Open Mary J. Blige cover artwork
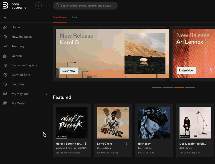Viewport: 215px width, 164px height. pos(154,123)
